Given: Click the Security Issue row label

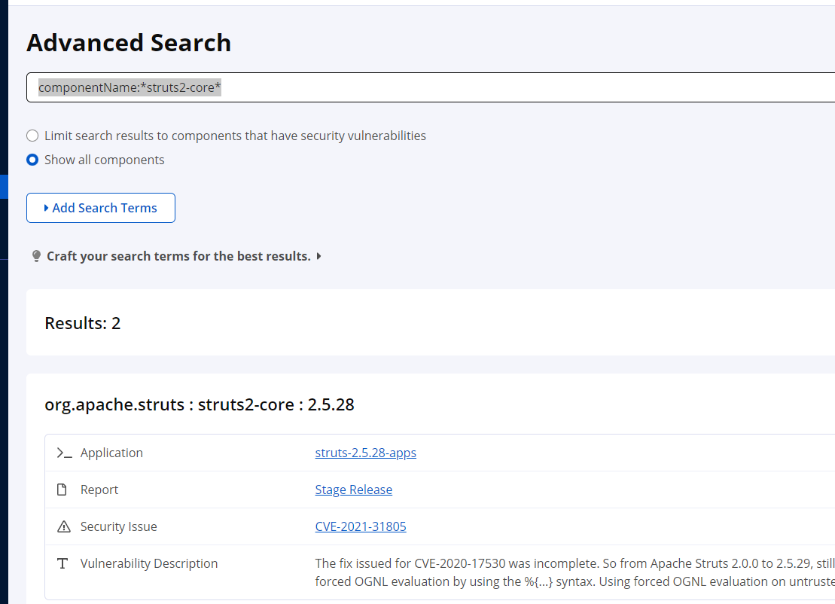Looking at the screenshot, I should (x=119, y=526).
